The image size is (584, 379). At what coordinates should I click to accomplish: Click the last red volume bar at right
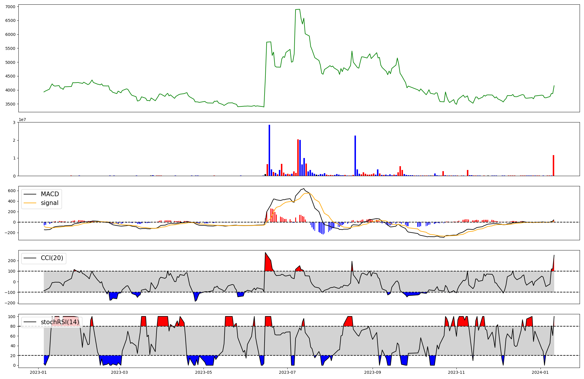553,165
